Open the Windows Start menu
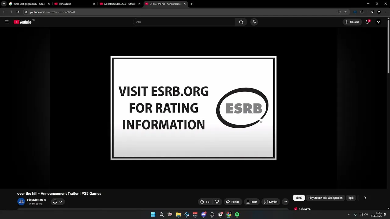Image resolution: width=390 pixels, height=219 pixels. pyautogui.click(x=153, y=214)
